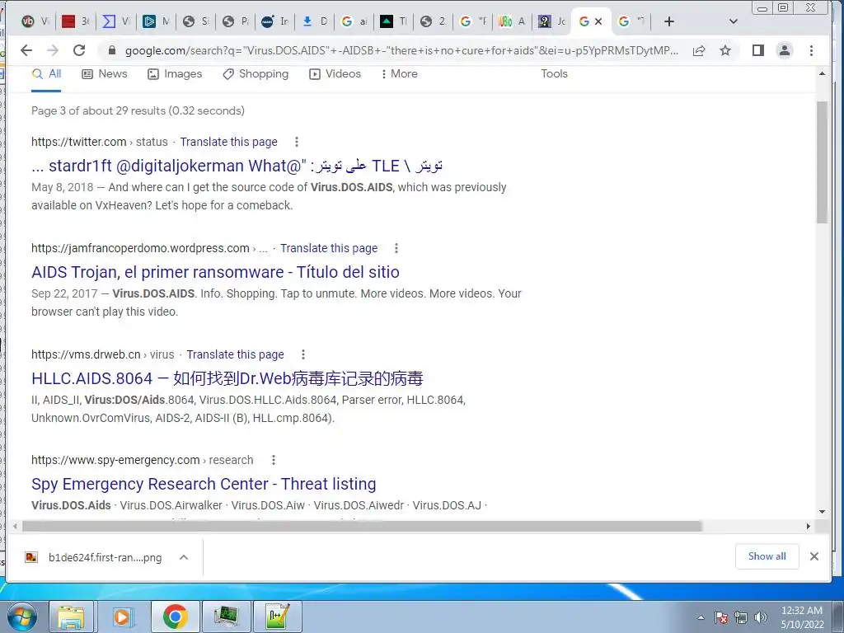Screen dimensions: 844x633
Task: Click the scroll right arrow
Action: 809,526
